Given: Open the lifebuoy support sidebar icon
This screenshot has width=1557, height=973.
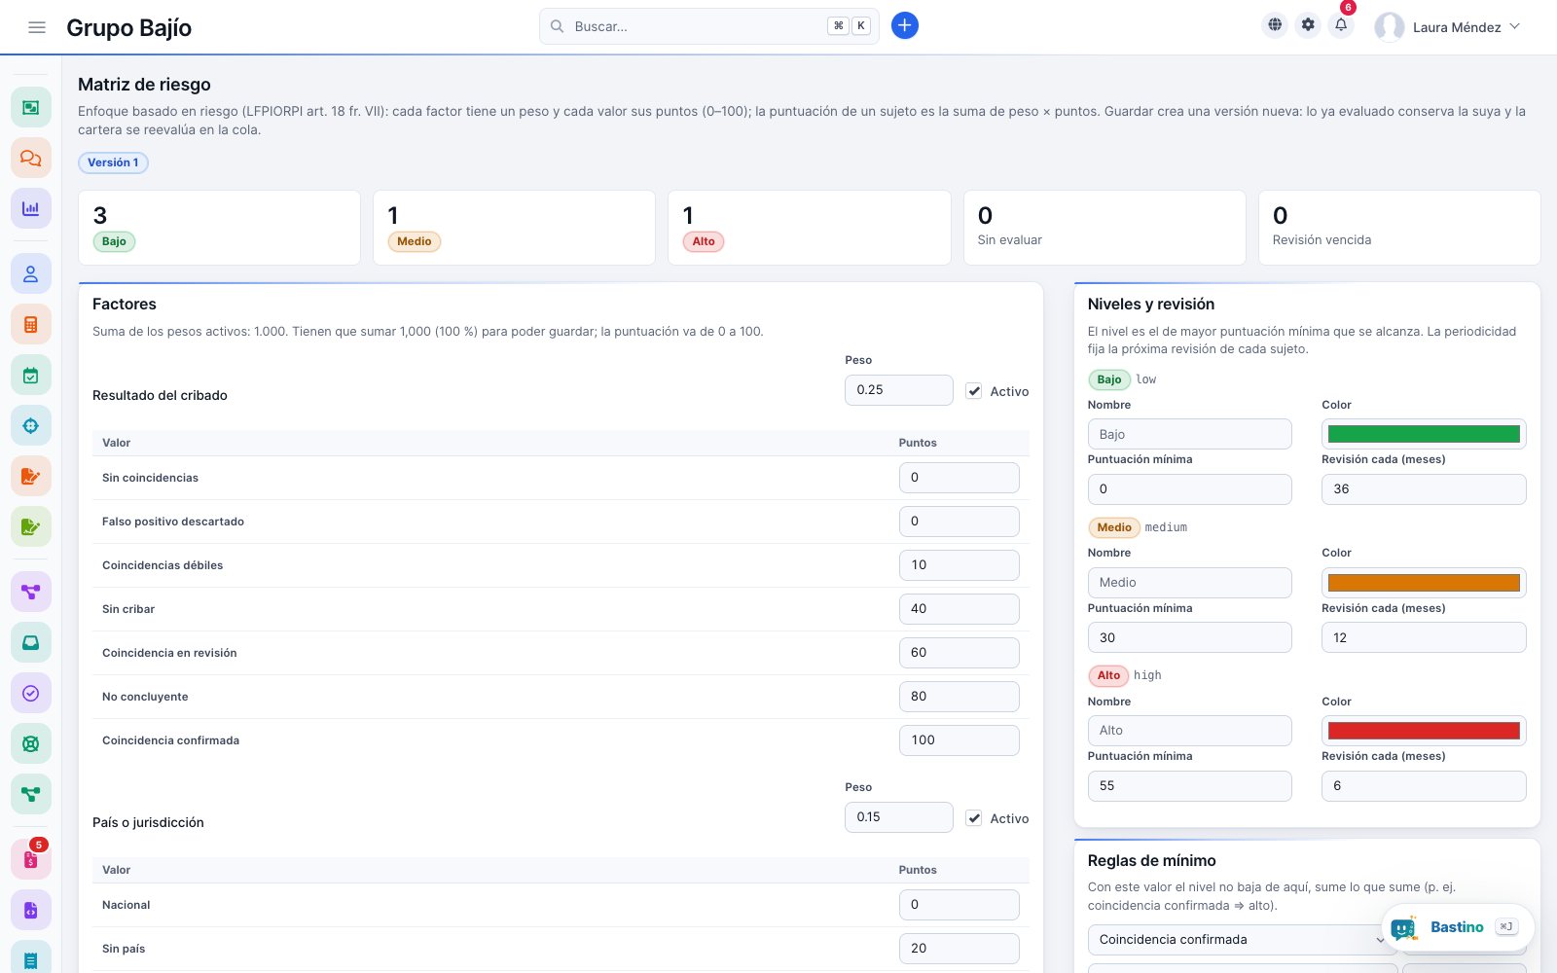Looking at the screenshot, I should (31, 743).
